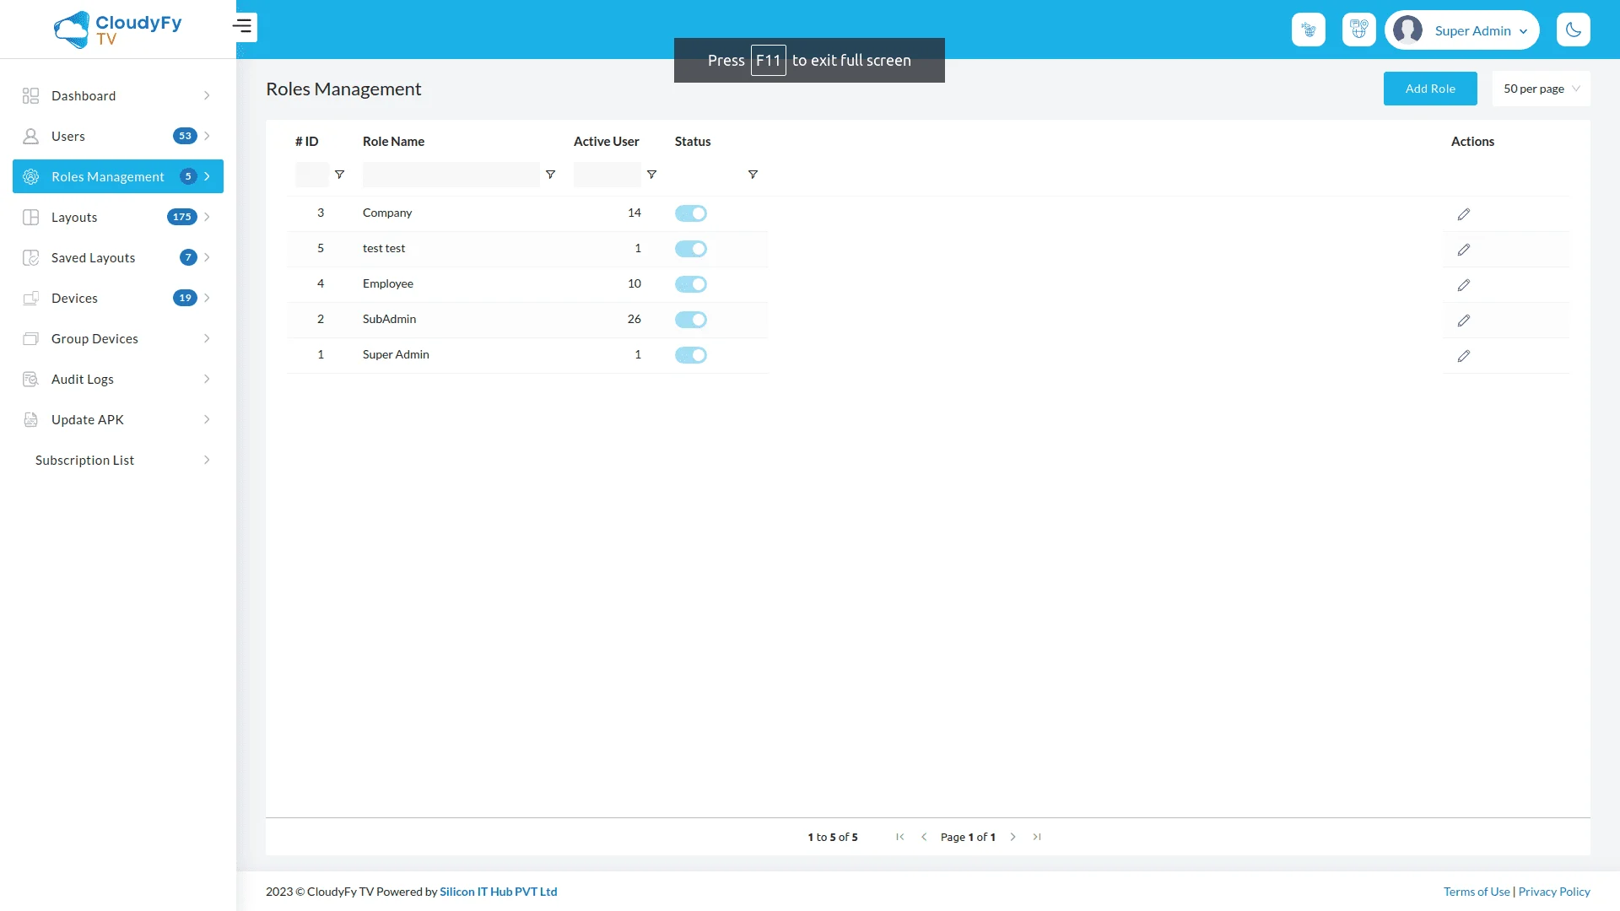This screenshot has height=911, width=1620.
Task: Expand the Dashboard sidebar chevron
Action: pyautogui.click(x=207, y=96)
